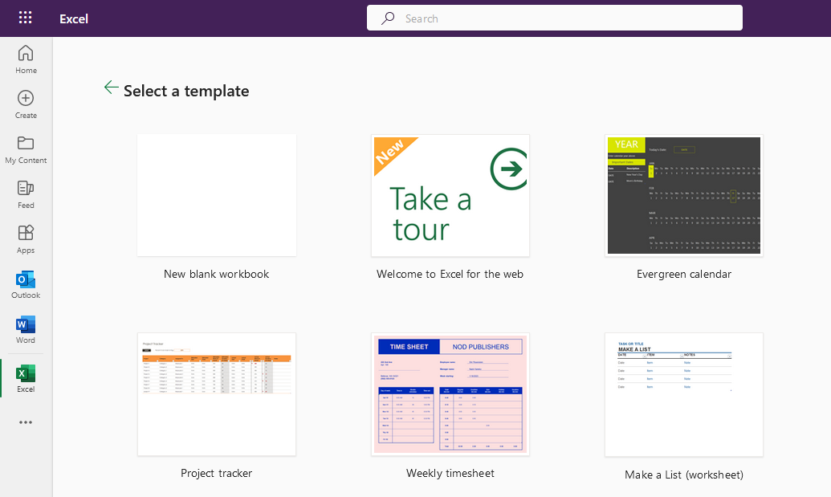Click the 'Evergreen calendar' label

[x=683, y=274]
